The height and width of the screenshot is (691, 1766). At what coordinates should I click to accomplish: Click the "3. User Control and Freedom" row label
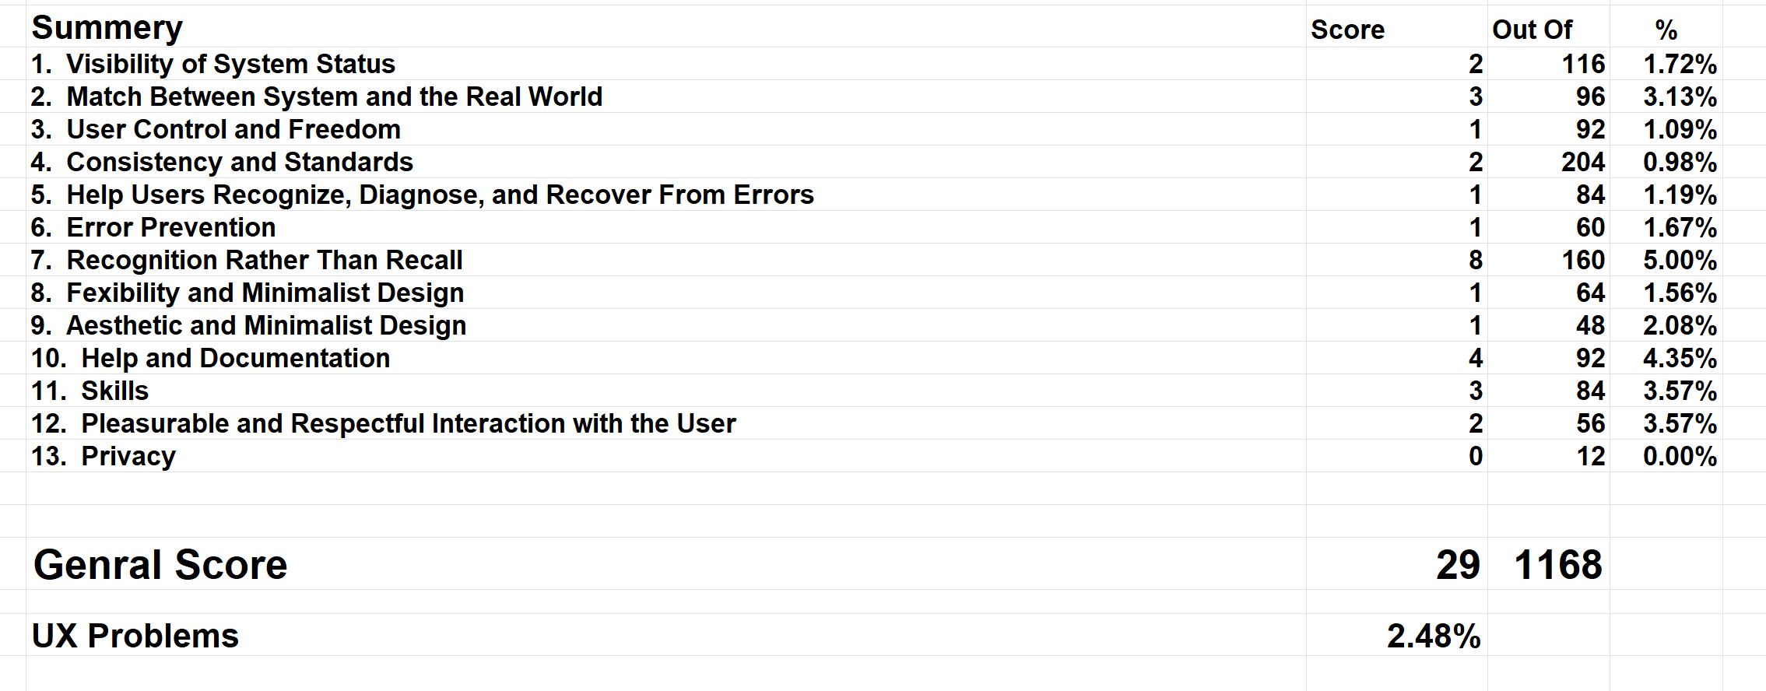[216, 129]
